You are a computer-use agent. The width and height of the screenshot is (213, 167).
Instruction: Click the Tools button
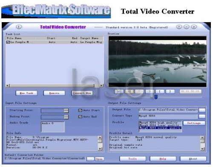pos(132,159)
